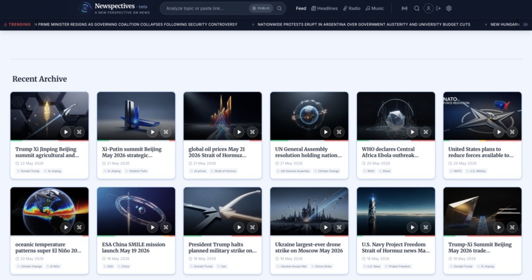Play the Ukraine drone strike on Moscow story
532x280 pixels.
click(x=325, y=227)
